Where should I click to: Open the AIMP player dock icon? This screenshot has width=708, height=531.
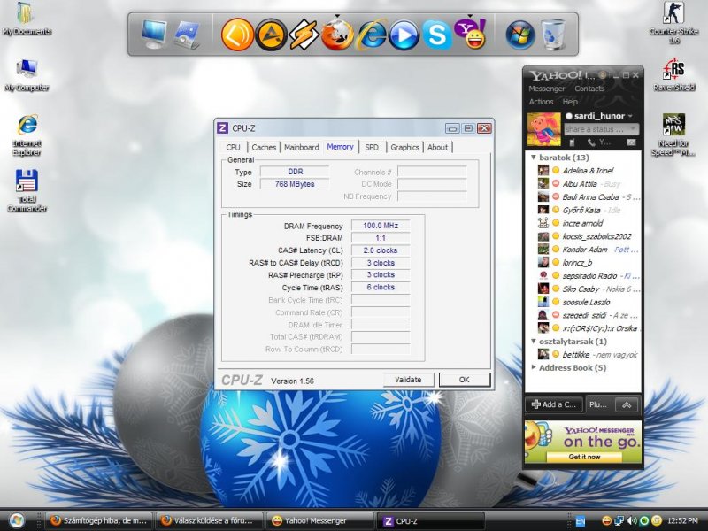271,35
